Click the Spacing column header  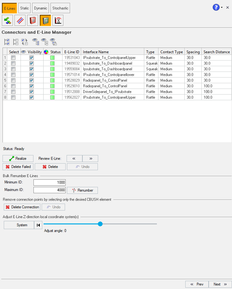click(x=193, y=52)
